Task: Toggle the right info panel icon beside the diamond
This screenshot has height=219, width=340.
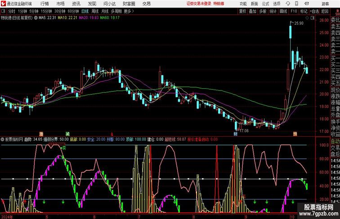Action: coord(313,18)
